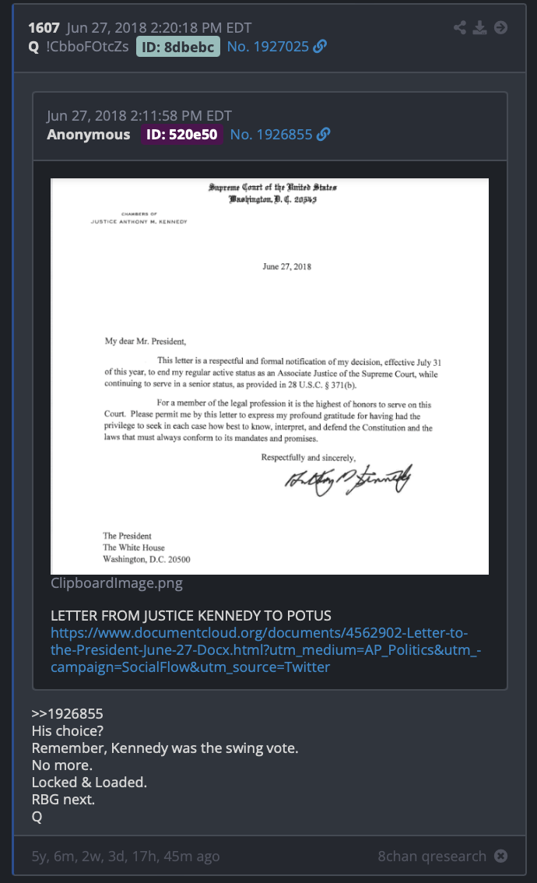Click the 8chan qresearch source label

(432, 856)
